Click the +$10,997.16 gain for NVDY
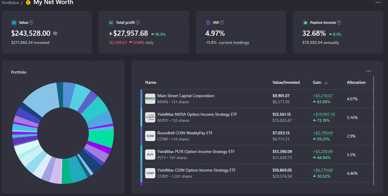388x196 pixels. tap(324, 114)
